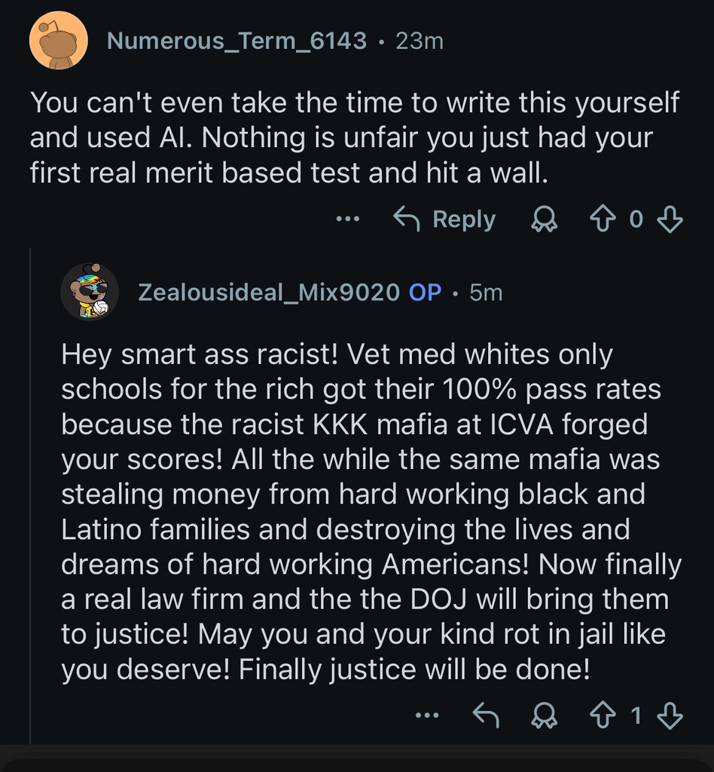
Task: Tap the blue OP label
Action: (425, 293)
